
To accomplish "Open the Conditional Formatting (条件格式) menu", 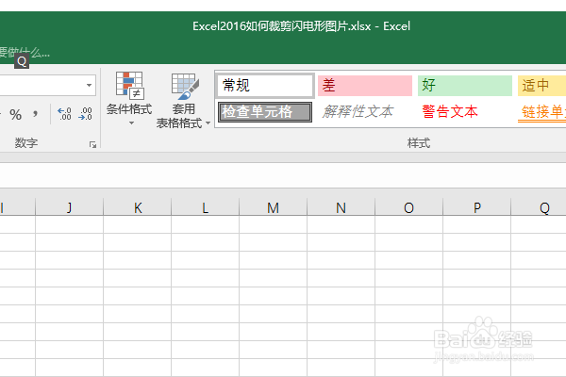I will click(129, 98).
